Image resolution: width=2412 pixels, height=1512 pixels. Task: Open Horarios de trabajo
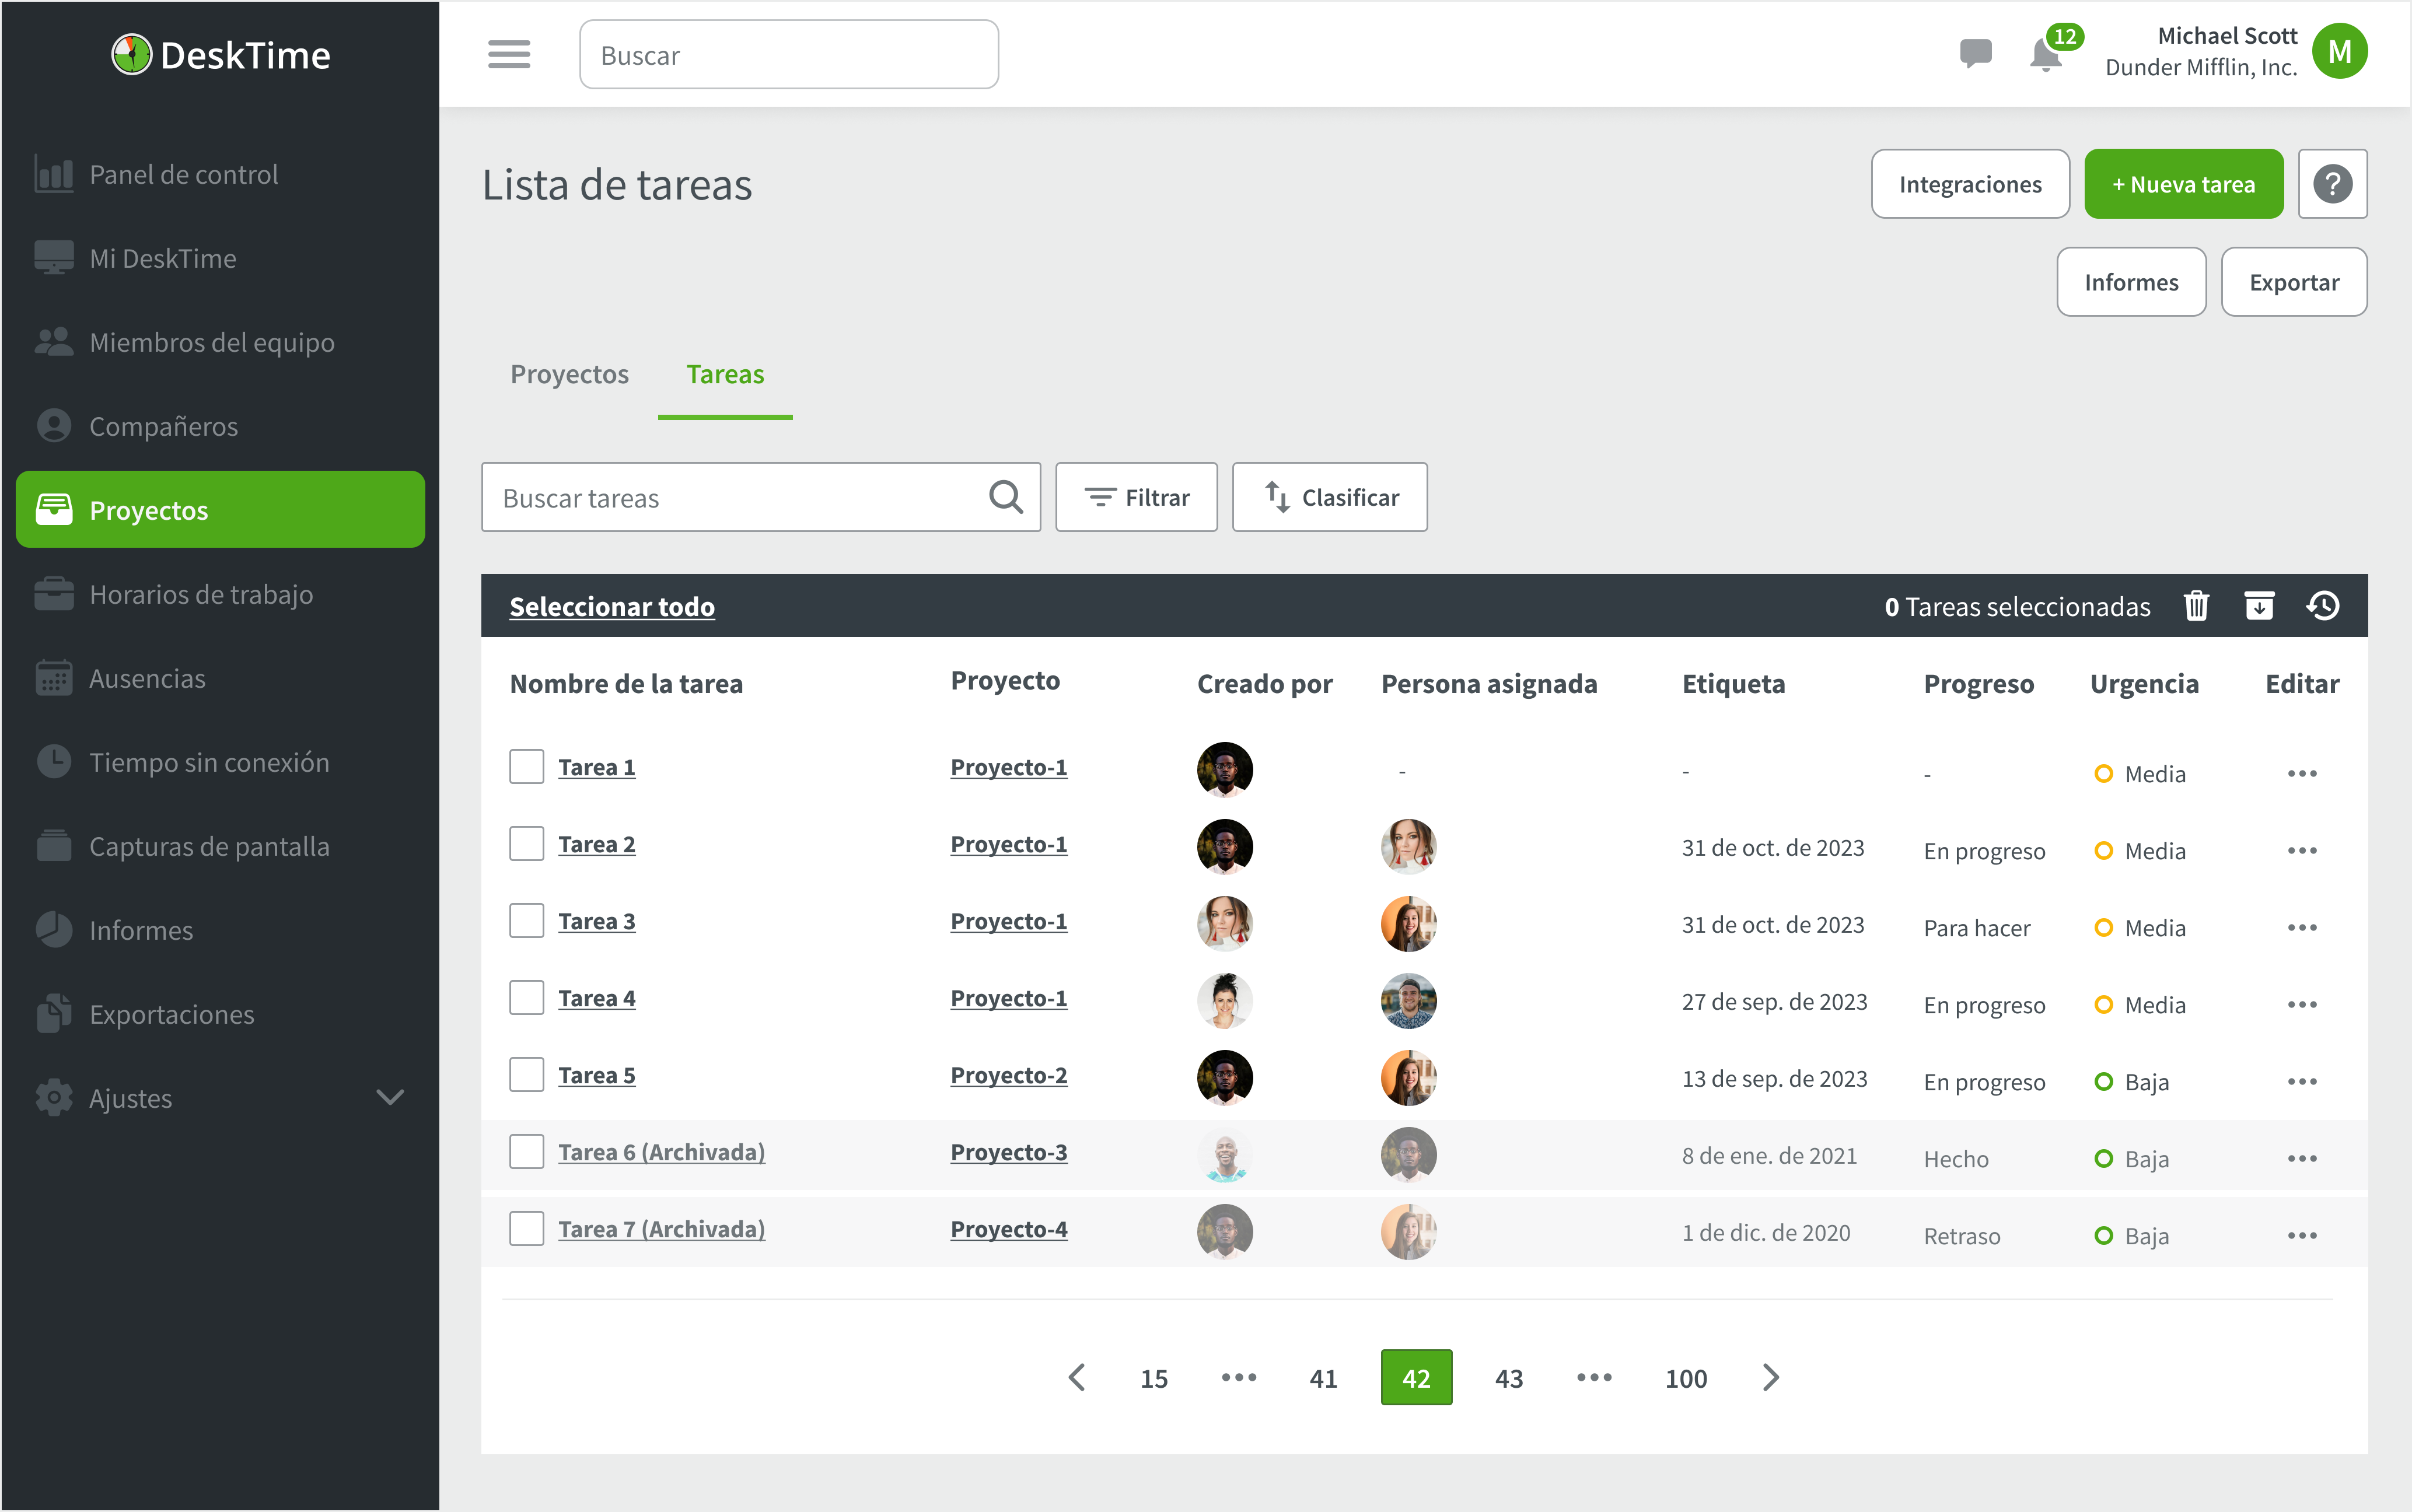tap(220, 594)
